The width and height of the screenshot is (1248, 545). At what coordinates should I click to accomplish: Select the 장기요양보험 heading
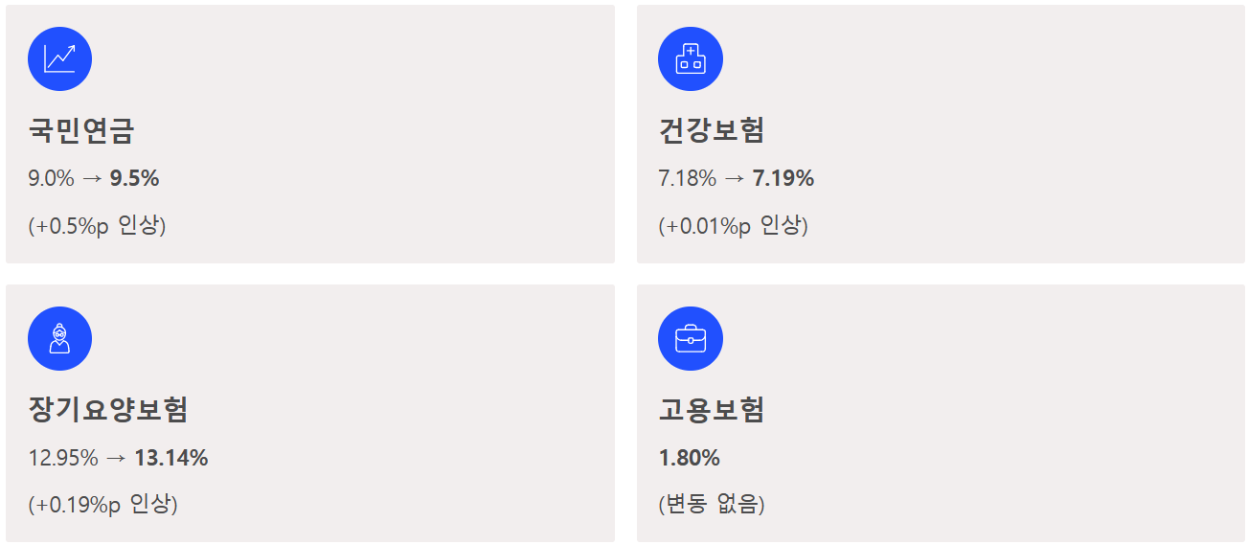point(108,410)
